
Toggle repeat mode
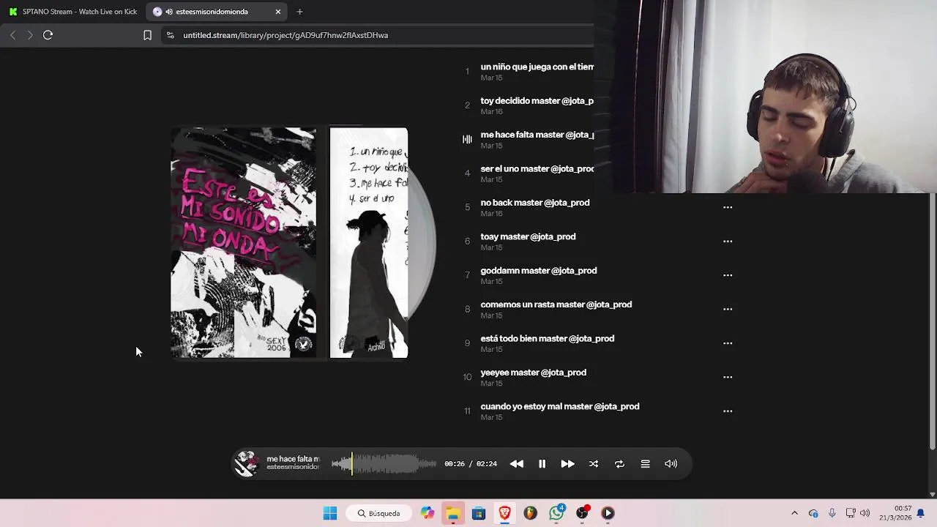pyautogui.click(x=619, y=464)
